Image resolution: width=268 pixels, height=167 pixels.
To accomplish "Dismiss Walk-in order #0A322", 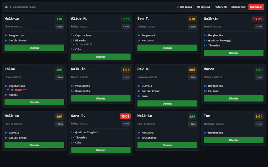I will [x=167, y=145].
